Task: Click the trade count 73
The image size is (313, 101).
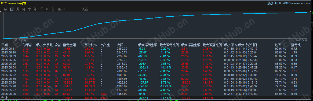Action: [x=57, y=79]
